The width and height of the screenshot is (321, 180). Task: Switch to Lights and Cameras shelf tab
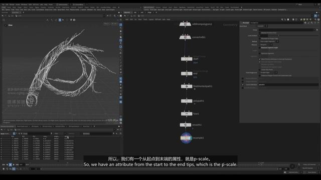coord(148,7)
